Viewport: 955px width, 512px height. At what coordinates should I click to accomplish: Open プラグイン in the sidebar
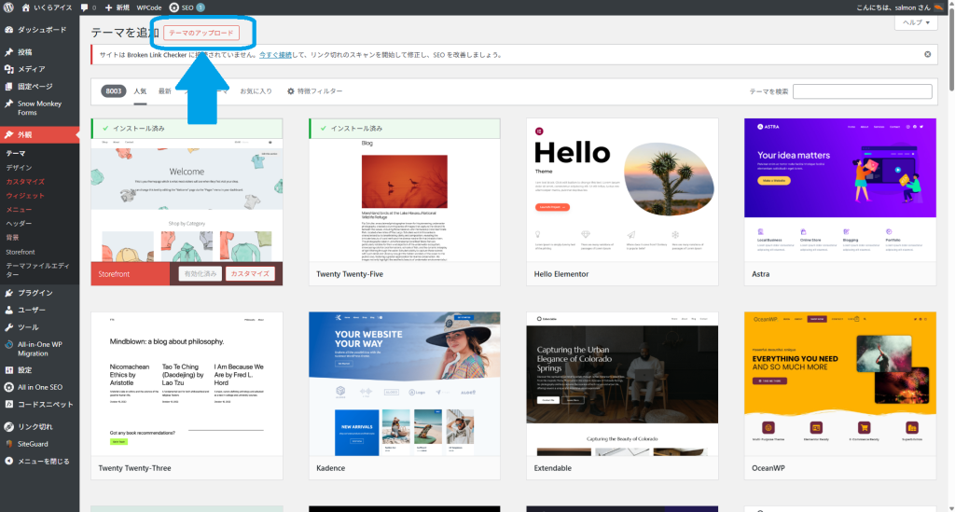click(x=35, y=293)
